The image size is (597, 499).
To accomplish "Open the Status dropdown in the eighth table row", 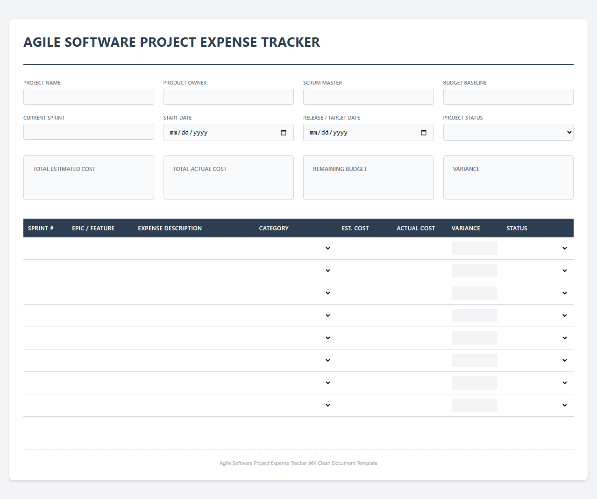I will (538, 405).
